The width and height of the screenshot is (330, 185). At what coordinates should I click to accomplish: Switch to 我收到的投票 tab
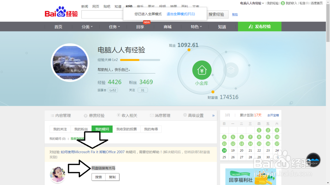pos(126,129)
